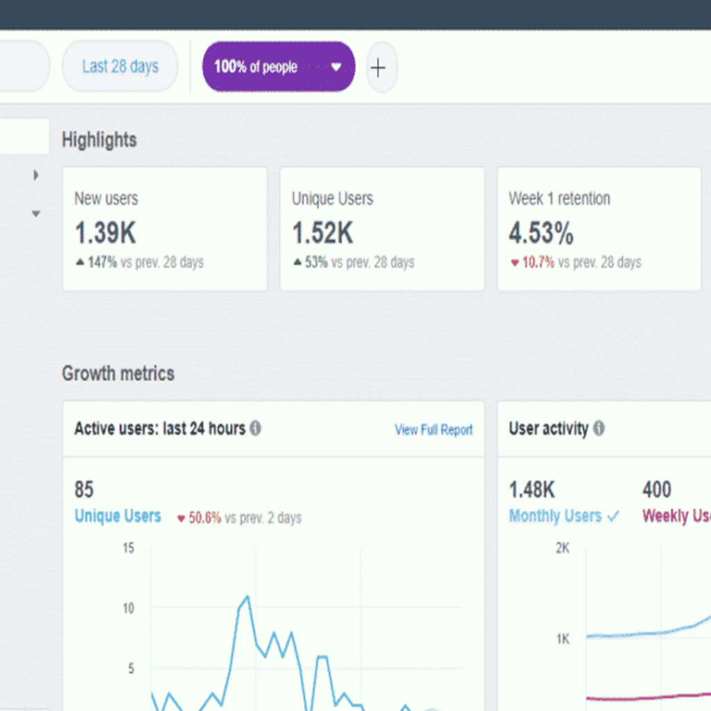
Task: Open the 100% of people dropdown
Action: 278,67
